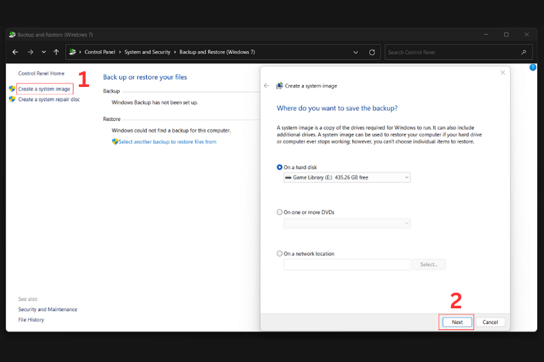Open the DVD drive dropdown

pyautogui.click(x=347, y=223)
